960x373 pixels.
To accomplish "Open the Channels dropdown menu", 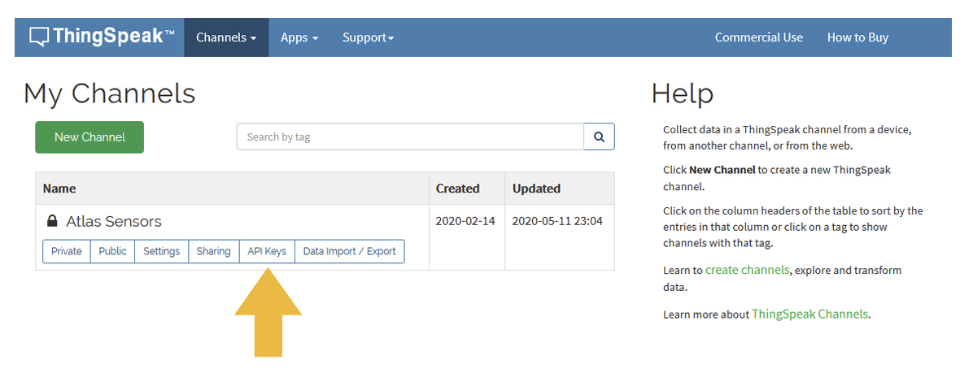I will [x=226, y=37].
